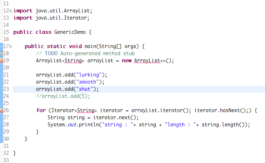
Task: Click the commented line '//arrayList.add(5);'
Action: tap(63, 96)
